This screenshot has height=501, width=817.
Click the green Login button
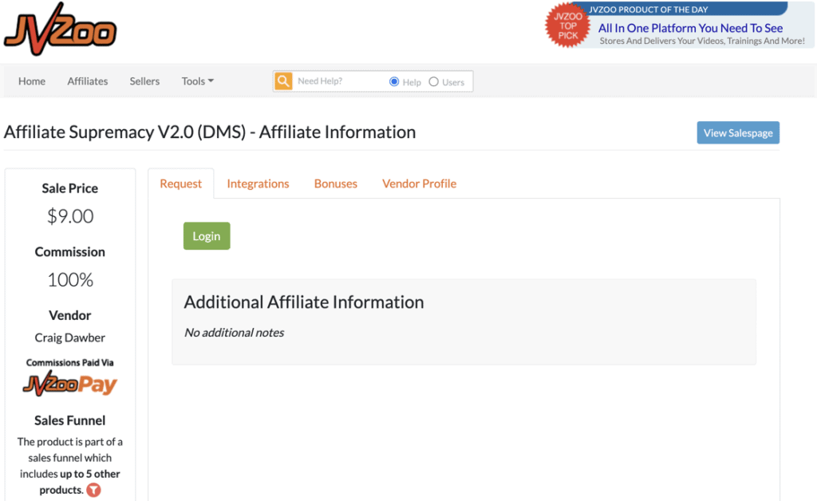(x=207, y=236)
